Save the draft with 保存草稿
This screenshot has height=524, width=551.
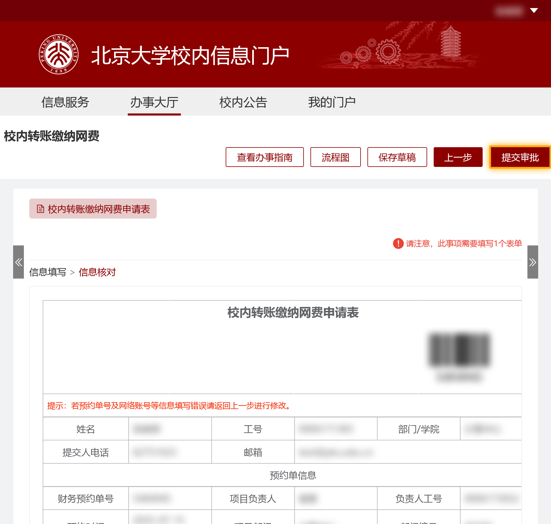pyautogui.click(x=397, y=157)
